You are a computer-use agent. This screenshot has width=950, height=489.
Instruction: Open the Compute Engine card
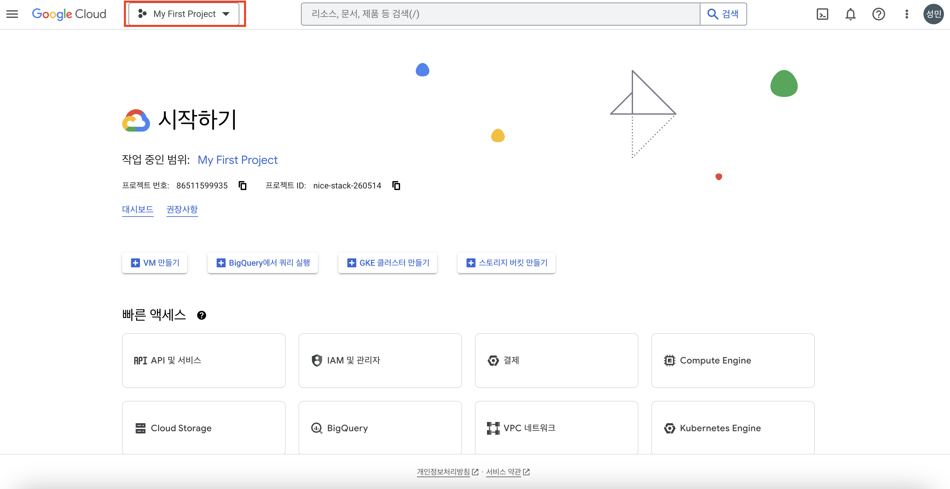pyautogui.click(x=733, y=360)
